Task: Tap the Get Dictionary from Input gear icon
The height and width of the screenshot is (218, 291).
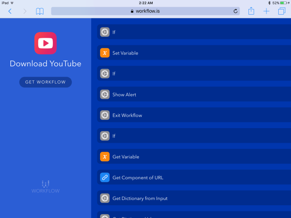Action: tap(105, 198)
